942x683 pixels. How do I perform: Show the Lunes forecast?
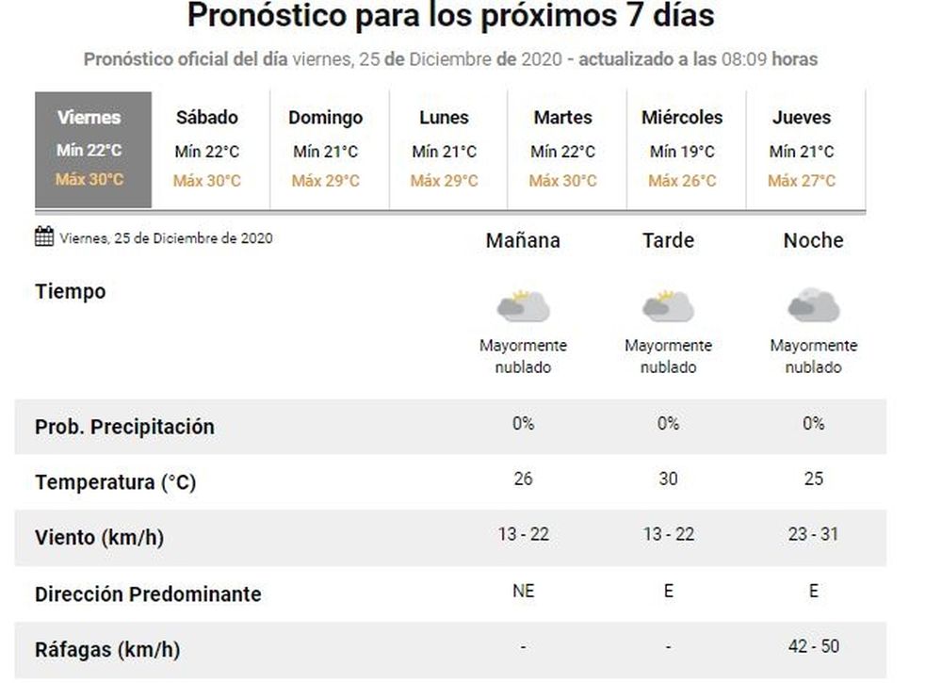click(x=444, y=150)
